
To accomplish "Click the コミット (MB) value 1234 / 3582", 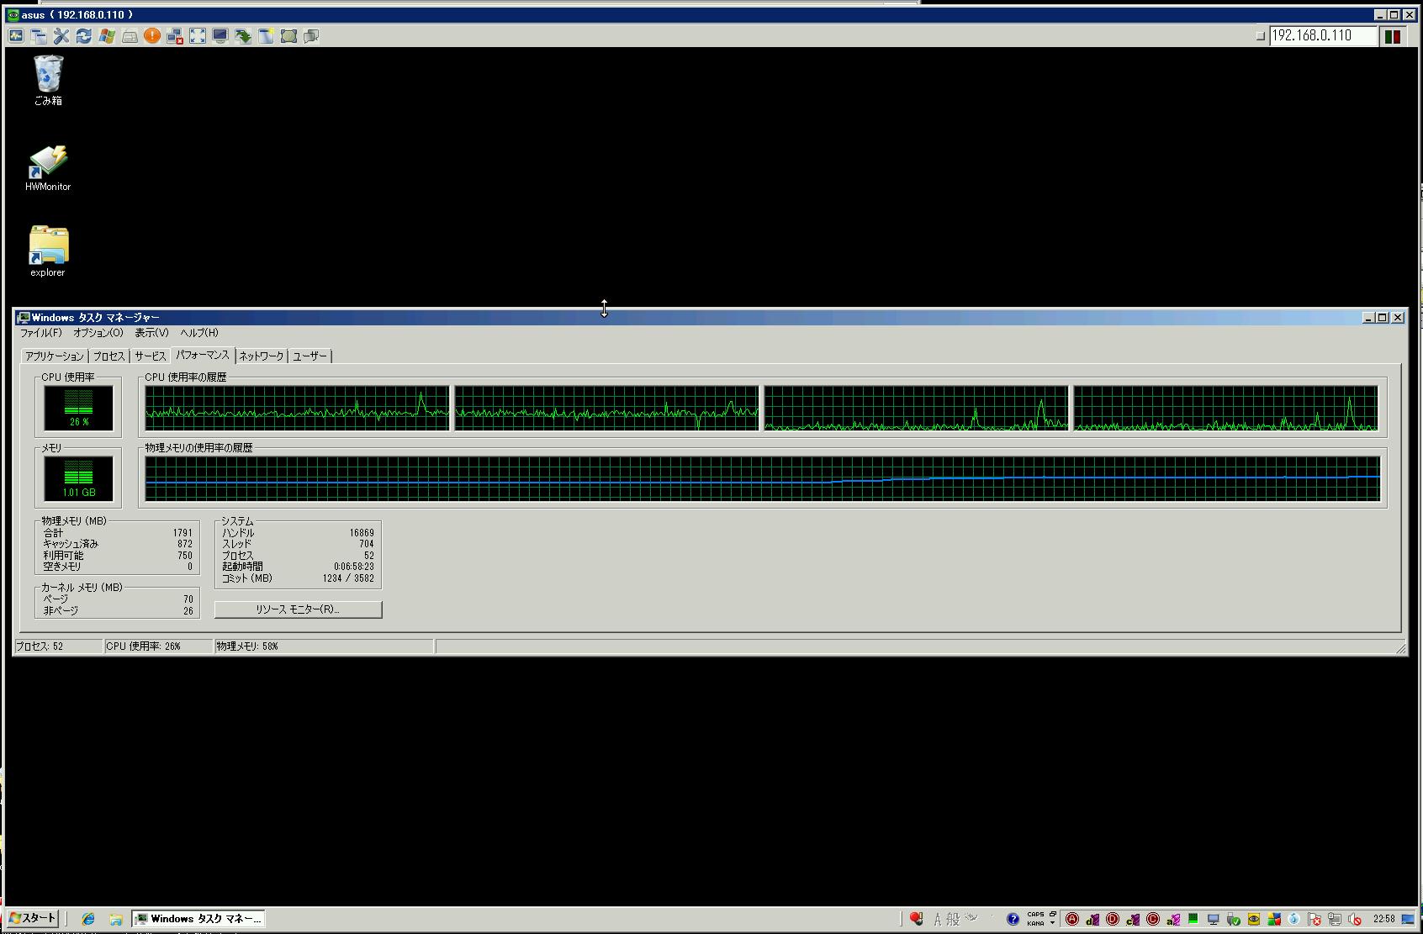I will coord(348,578).
